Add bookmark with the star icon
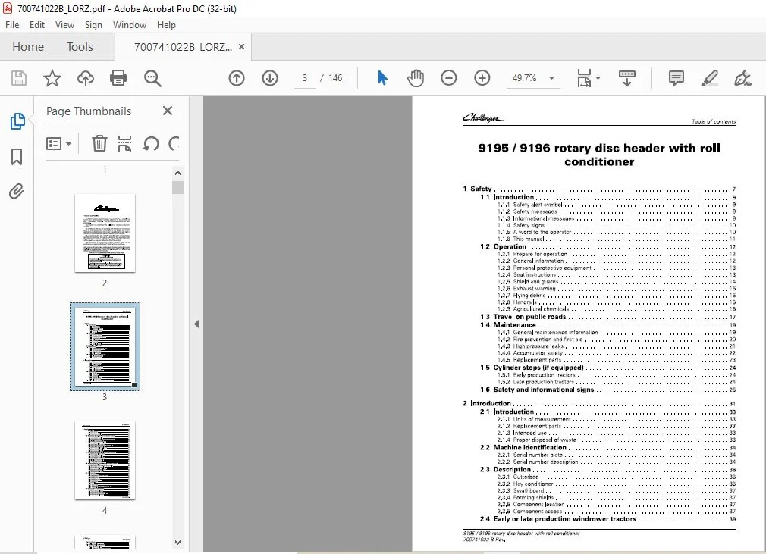The height and width of the screenshot is (554, 766). pos(52,78)
